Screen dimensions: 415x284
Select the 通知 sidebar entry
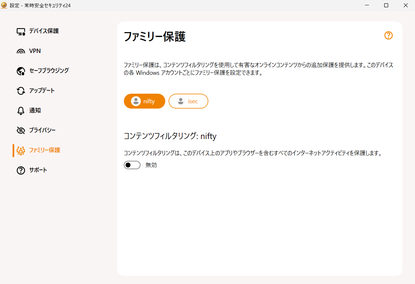(34, 110)
